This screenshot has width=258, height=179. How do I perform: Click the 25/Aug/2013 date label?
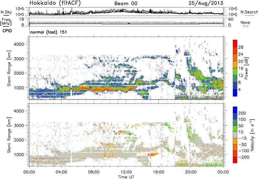(x=206, y=3)
